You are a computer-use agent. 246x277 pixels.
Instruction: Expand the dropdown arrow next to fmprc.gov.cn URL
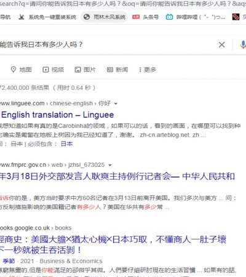[x=110, y=165]
